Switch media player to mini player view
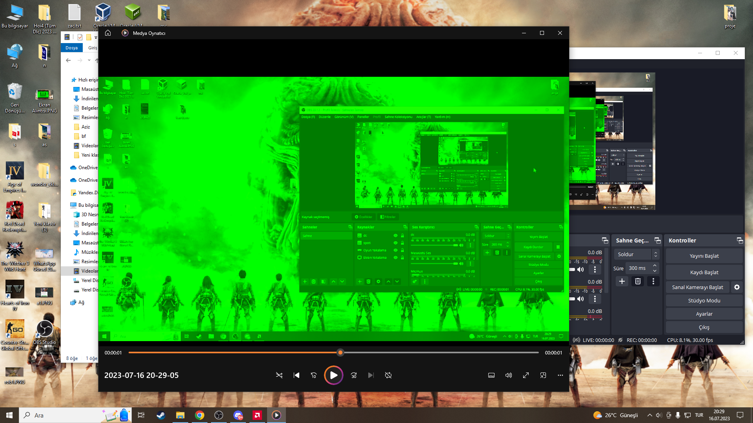753x423 pixels. (543, 375)
